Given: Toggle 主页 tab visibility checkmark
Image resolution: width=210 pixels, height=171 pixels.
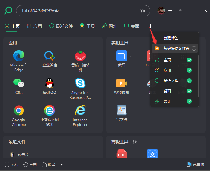Looking at the screenshot, I should [x=189, y=60].
